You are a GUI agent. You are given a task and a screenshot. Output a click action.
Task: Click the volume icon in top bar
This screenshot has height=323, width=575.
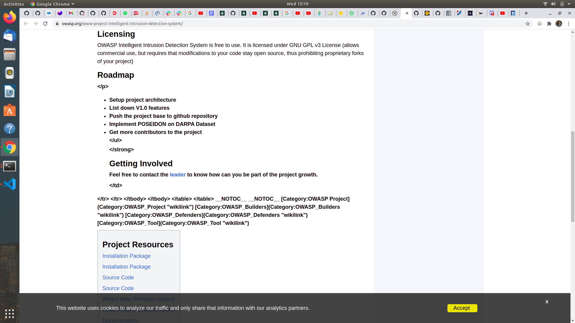[x=553, y=4]
